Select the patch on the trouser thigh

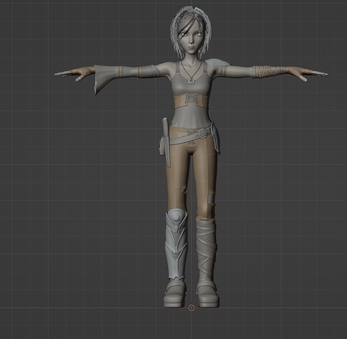click(211, 199)
